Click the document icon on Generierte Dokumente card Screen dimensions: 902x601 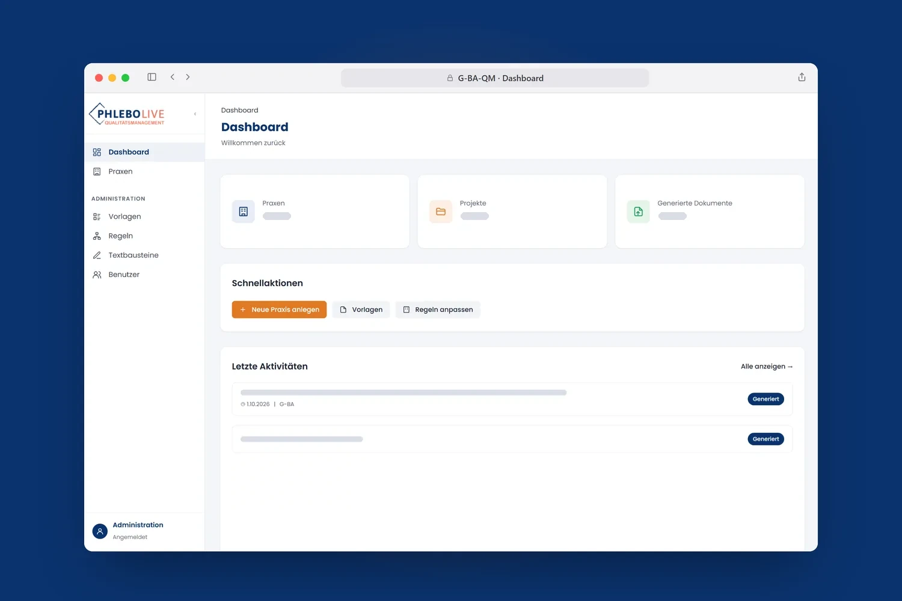pos(639,212)
